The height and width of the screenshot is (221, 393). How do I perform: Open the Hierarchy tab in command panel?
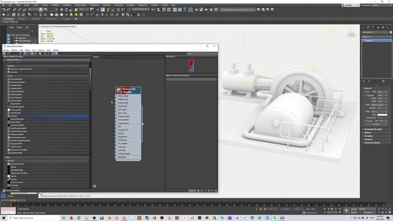pos(373,27)
